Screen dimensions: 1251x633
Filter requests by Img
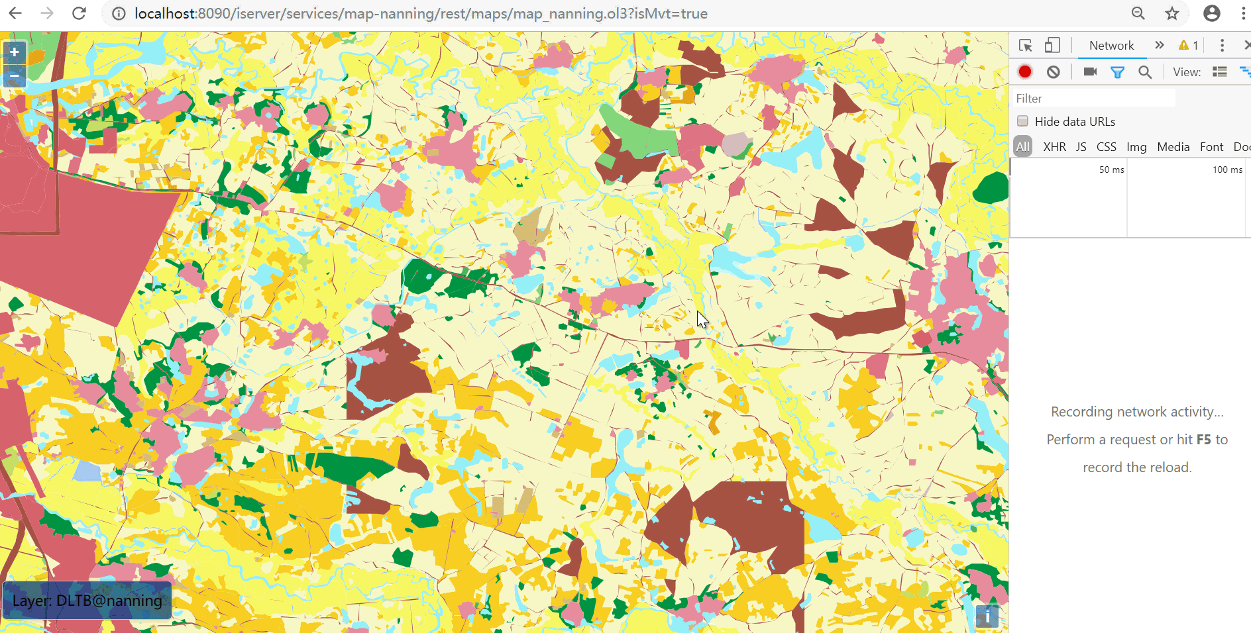1136,146
